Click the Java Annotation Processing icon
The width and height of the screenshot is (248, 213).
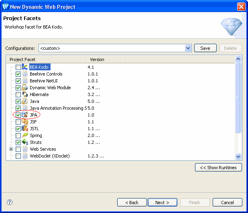point(25,108)
